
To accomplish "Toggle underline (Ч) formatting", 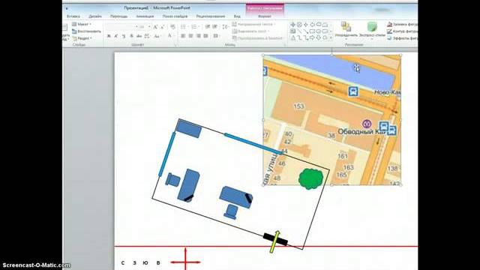I will click(x=124, y=36).
